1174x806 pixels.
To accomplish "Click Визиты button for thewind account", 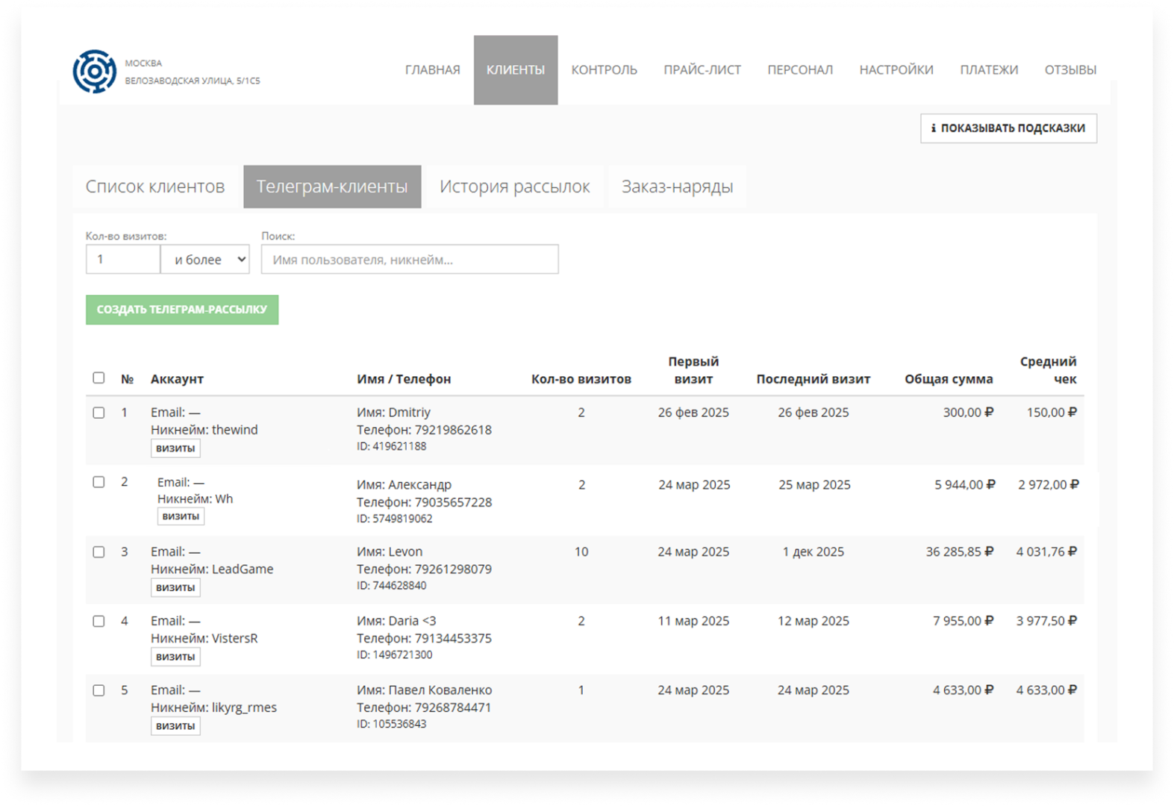I will click(x=175, y=448).
